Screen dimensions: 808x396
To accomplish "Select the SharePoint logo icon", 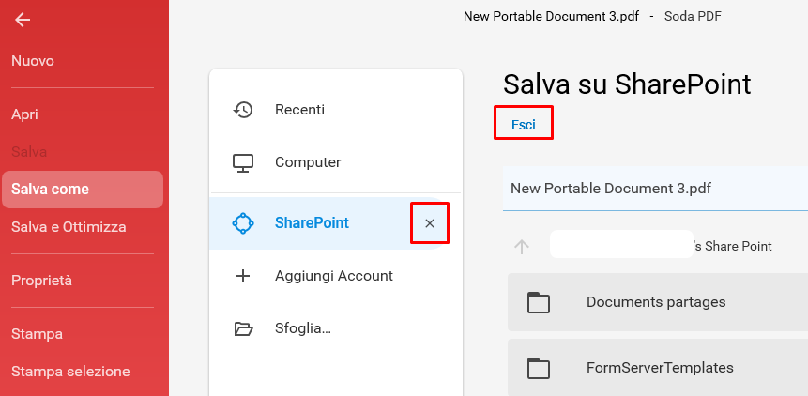I will 243,223.
